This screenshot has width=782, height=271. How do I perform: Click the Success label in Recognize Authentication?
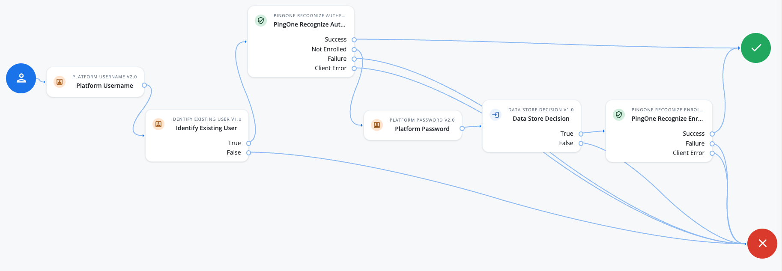(x=335, y=39)
